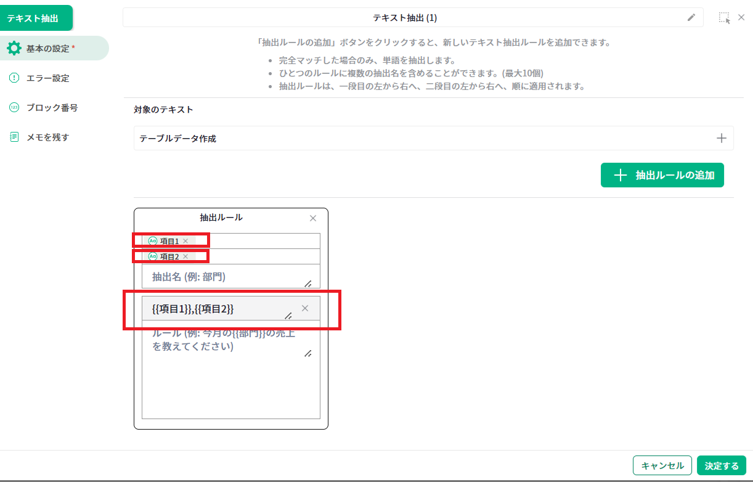Open メモを残す from the sidebar

pyautogui.click(x=47, y=137)
